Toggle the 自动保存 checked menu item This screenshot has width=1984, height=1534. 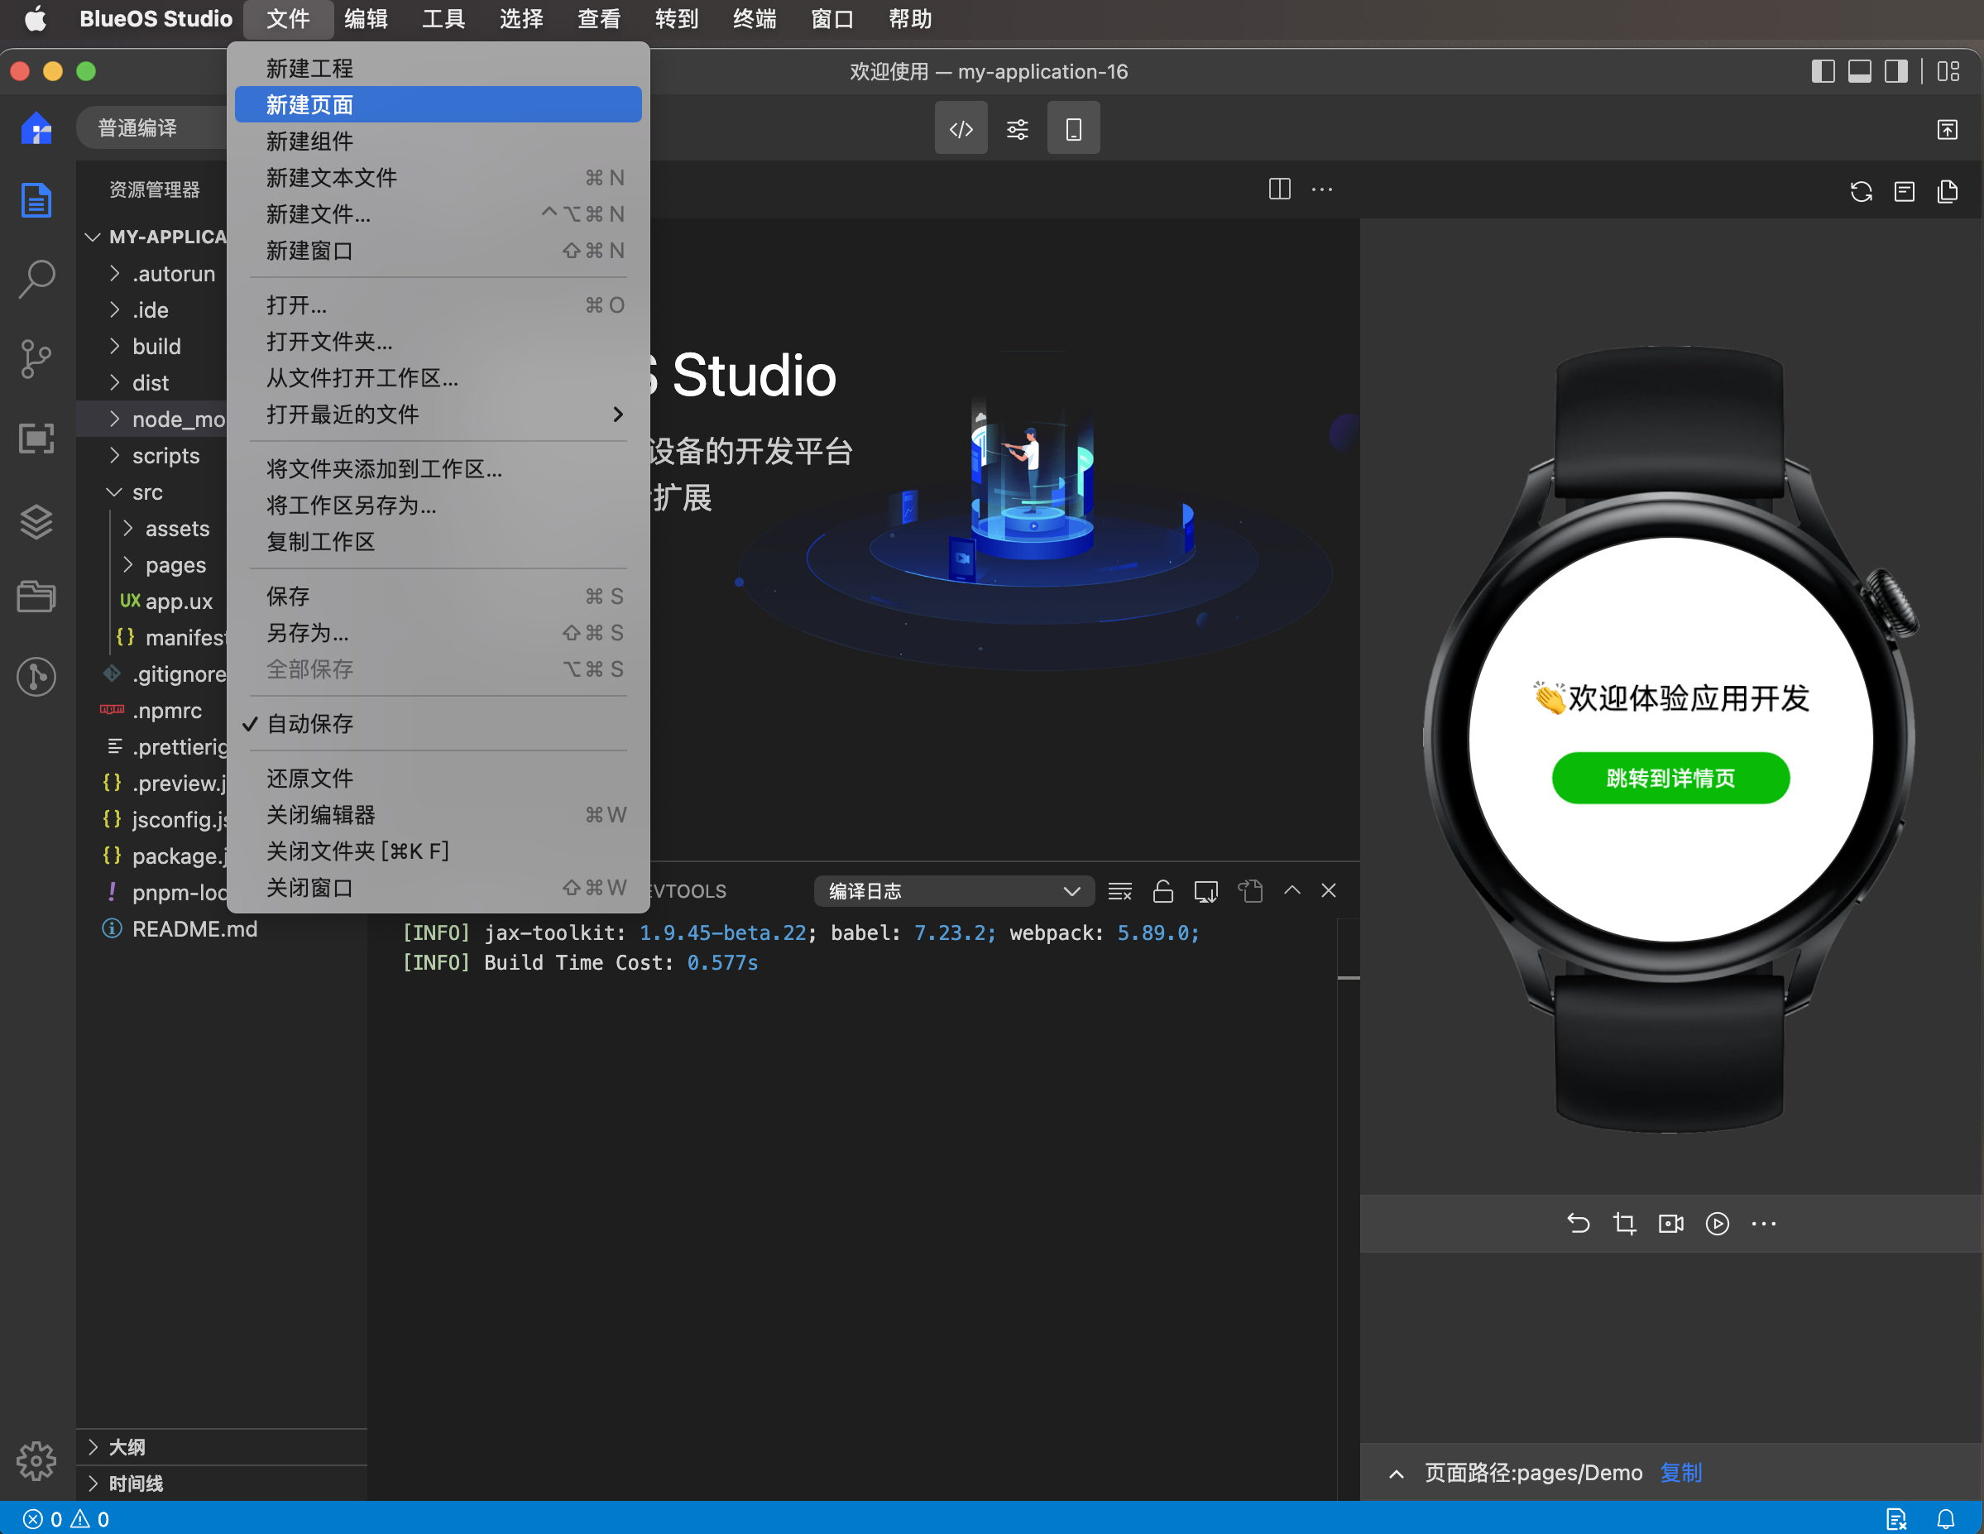pyautogui.click(x=438, y=724)
